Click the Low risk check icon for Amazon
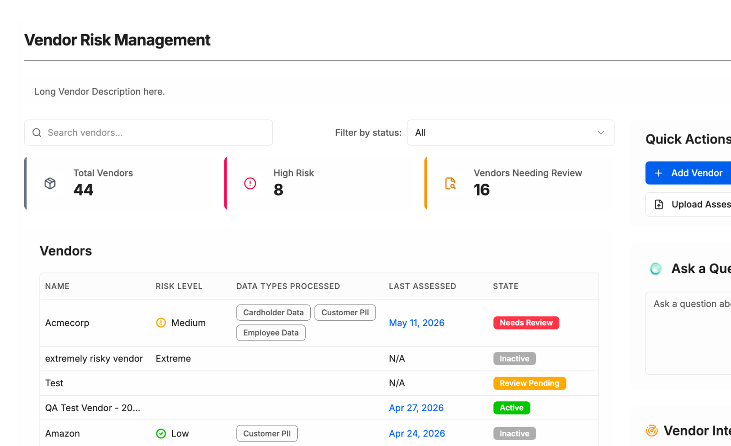This screenshot has width=731, height=446. coord(161,433)
